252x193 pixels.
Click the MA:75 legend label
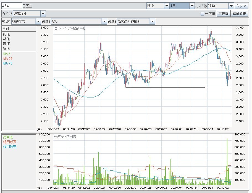pyautogui.click(x=8, y=63)
